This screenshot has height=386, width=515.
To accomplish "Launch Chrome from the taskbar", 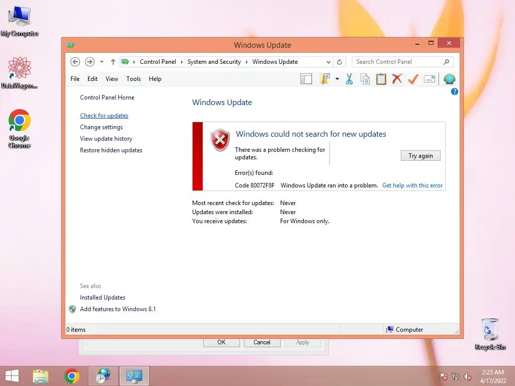I will [x=71, y=376].
